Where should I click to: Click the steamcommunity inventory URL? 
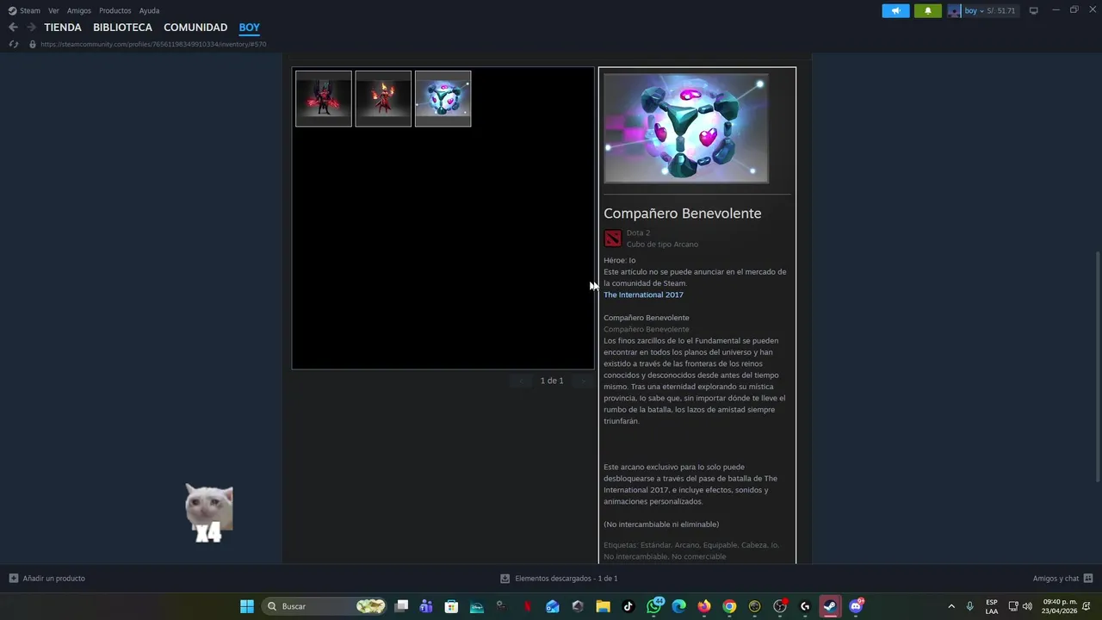click(153, 44)
